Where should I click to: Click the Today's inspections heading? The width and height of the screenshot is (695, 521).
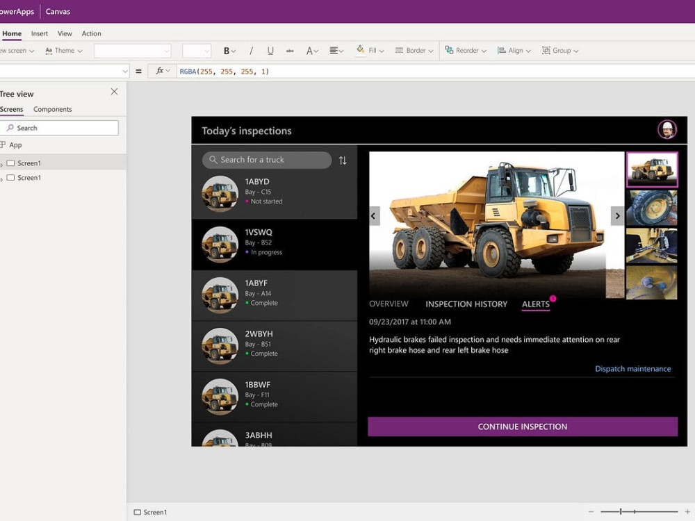247,131
